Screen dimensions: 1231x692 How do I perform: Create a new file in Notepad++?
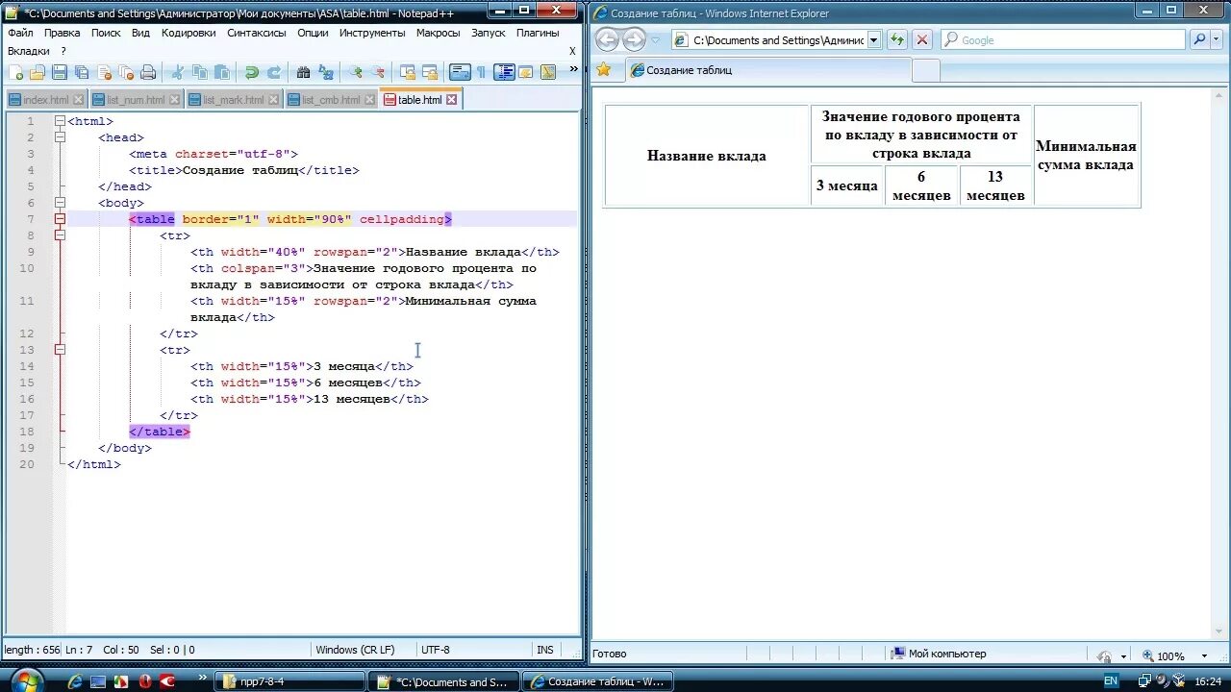(15, 72)
